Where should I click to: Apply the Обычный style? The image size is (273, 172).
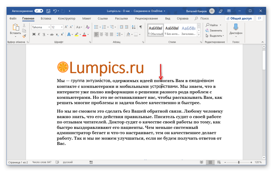click(156, 30)
